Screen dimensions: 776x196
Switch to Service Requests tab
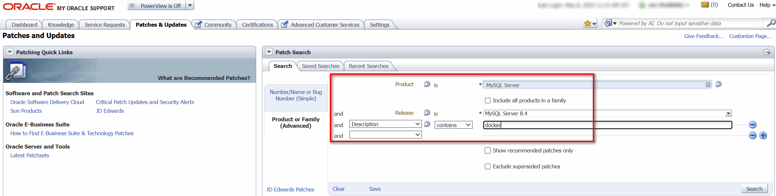[x=105, y=25]
